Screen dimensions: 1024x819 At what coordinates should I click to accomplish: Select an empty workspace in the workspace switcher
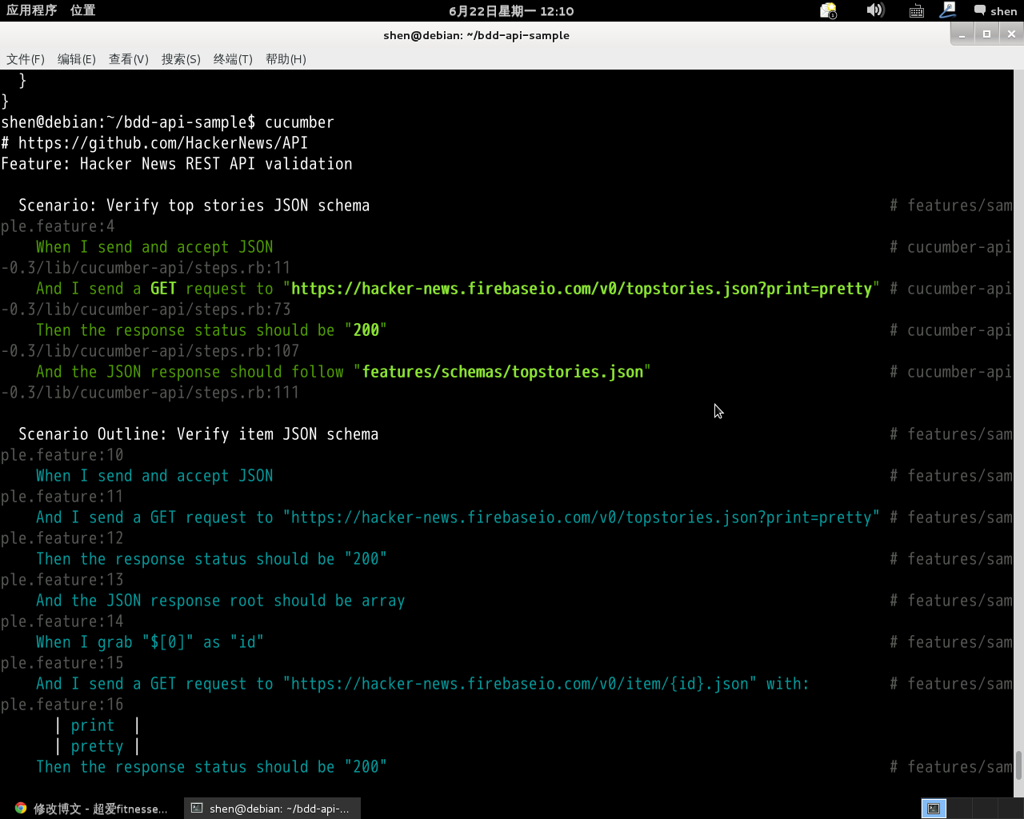[x=960, y=808]
